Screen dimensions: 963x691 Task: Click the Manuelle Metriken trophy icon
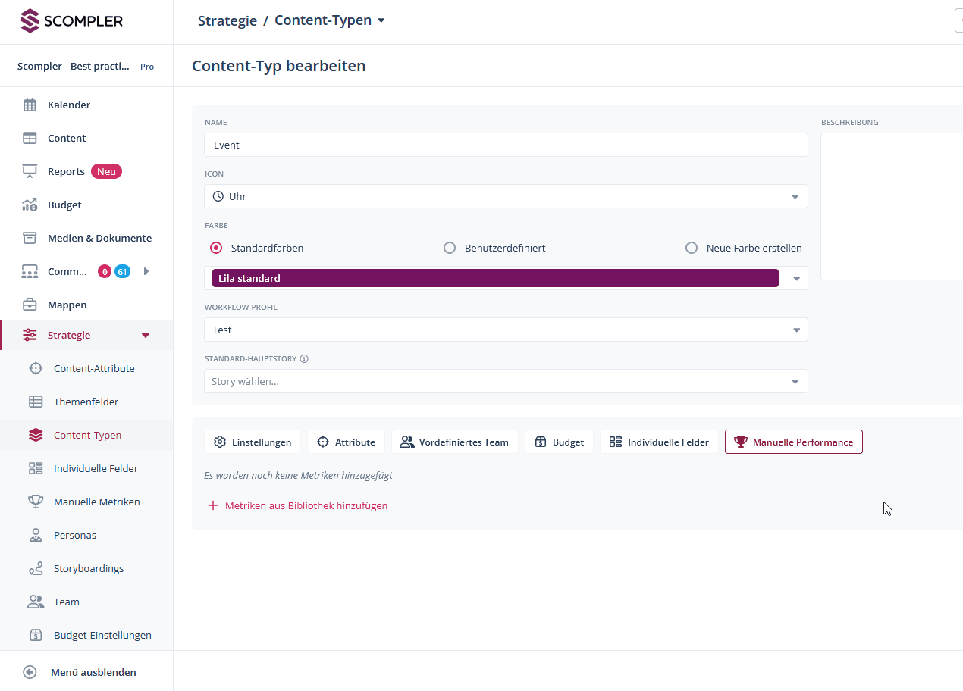coord(36,502)
